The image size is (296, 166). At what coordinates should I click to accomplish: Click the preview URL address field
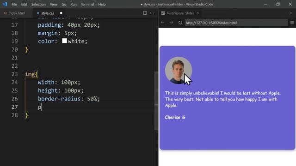[x=236, y=23]
